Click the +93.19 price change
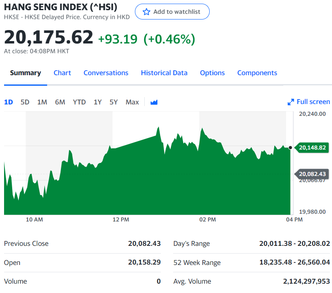The image size is (332, 293). pos(118,39)
